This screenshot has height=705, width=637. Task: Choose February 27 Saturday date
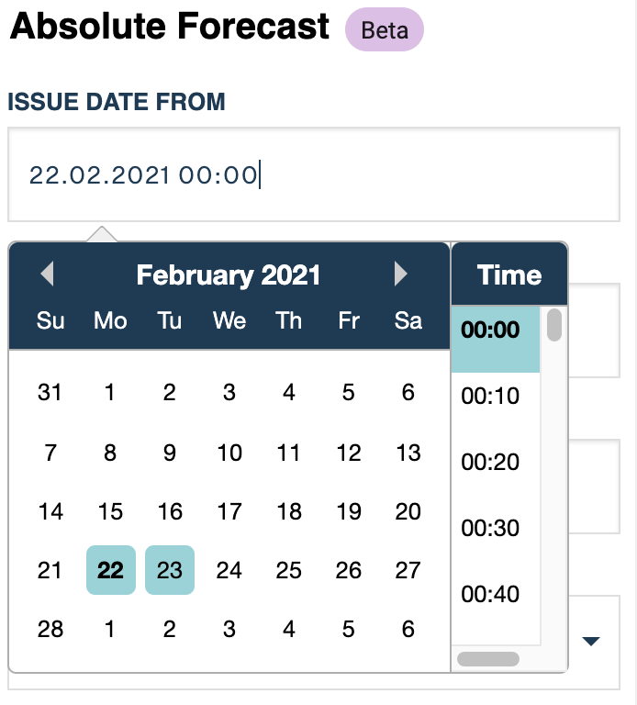pos(408,570)
